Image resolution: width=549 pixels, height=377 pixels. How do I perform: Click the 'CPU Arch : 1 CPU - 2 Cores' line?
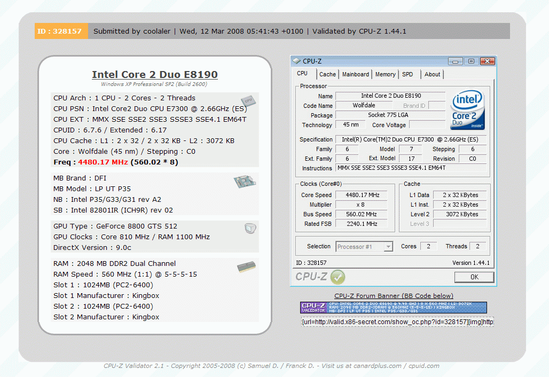[124, 98]
